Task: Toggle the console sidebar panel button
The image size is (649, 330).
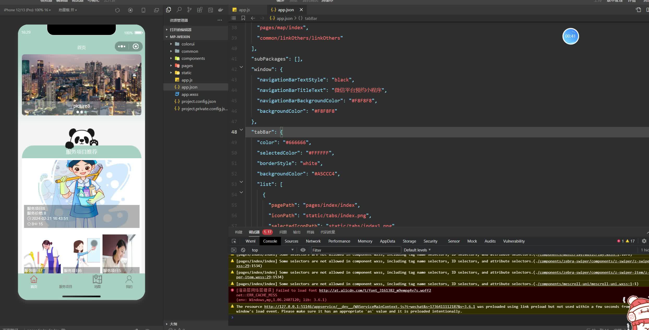Action: click(x=234, y=250)
